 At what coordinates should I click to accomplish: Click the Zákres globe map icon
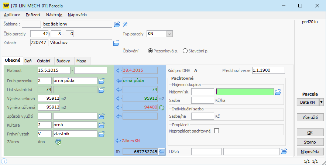coord(58,142)
